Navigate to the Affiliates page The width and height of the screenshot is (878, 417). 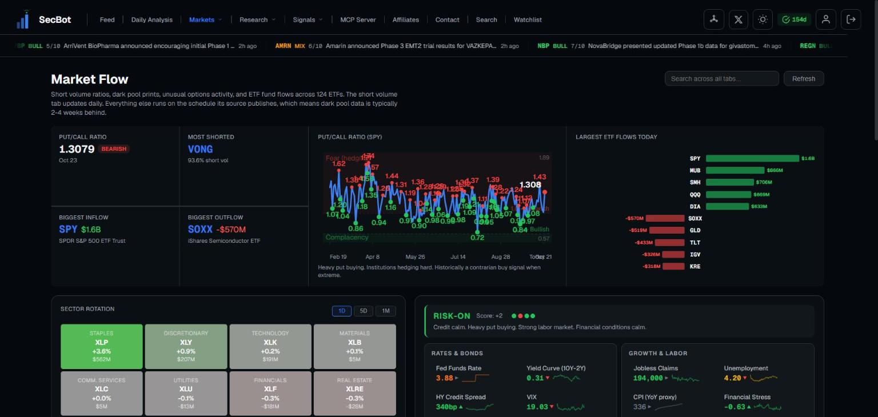tap(406, 19)
